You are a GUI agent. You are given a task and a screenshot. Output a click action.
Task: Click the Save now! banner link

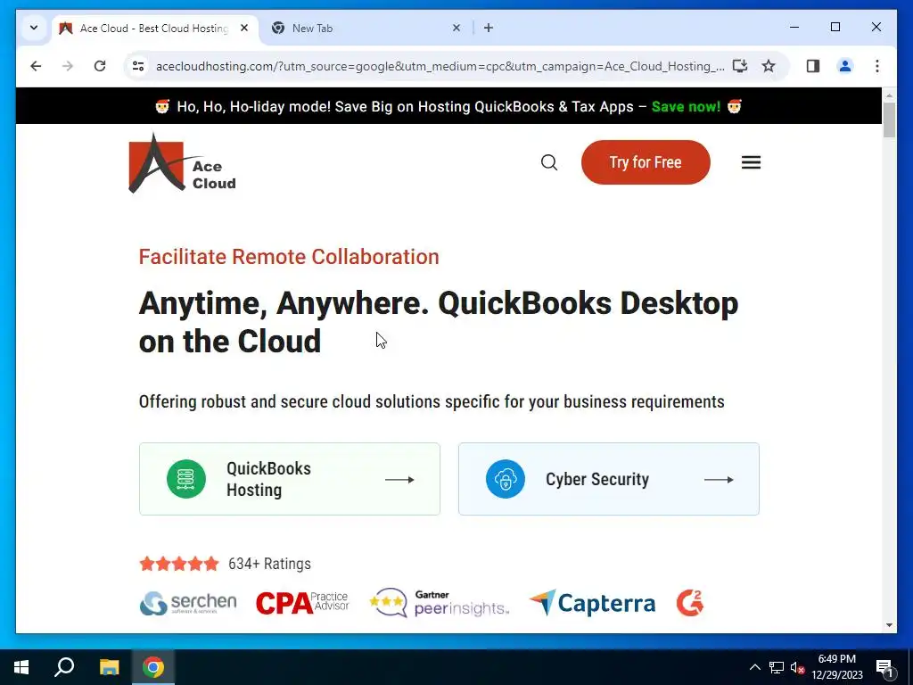(686, 107)
